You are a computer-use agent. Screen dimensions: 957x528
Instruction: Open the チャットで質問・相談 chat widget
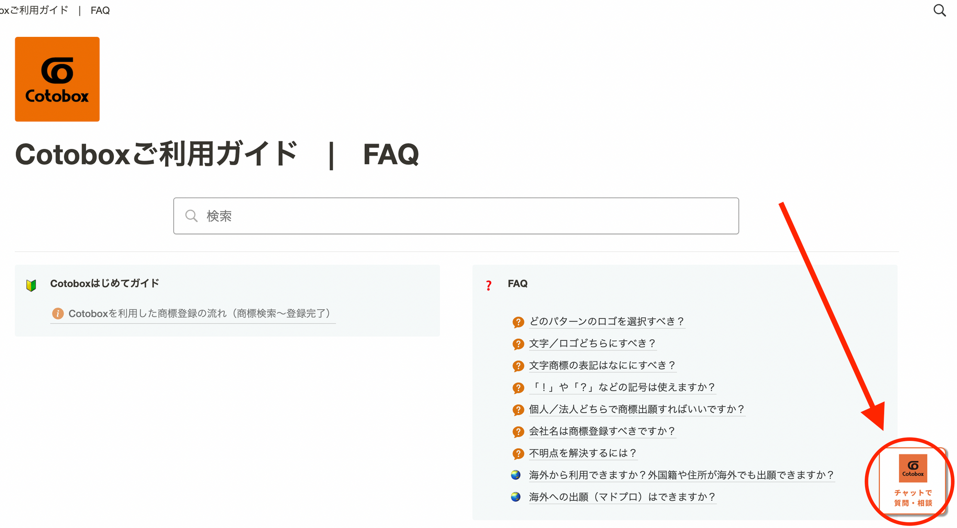912,481
